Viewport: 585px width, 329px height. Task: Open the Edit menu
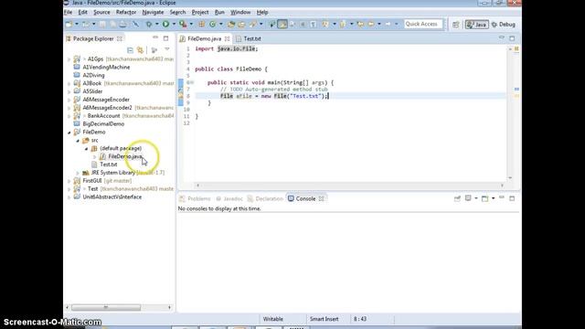point(82,12)
